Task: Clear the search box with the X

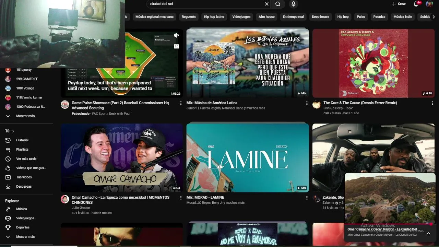Action: (x=266, y=4)
